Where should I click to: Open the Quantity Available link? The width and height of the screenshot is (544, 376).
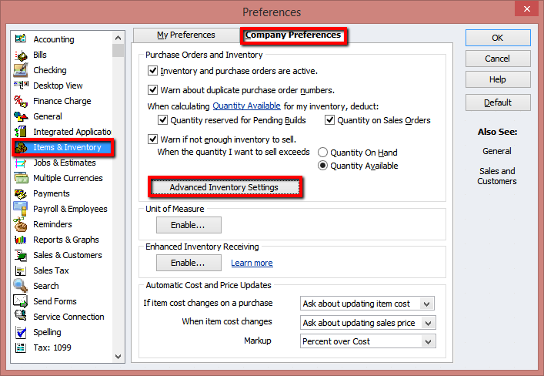(x=246, y=106)
